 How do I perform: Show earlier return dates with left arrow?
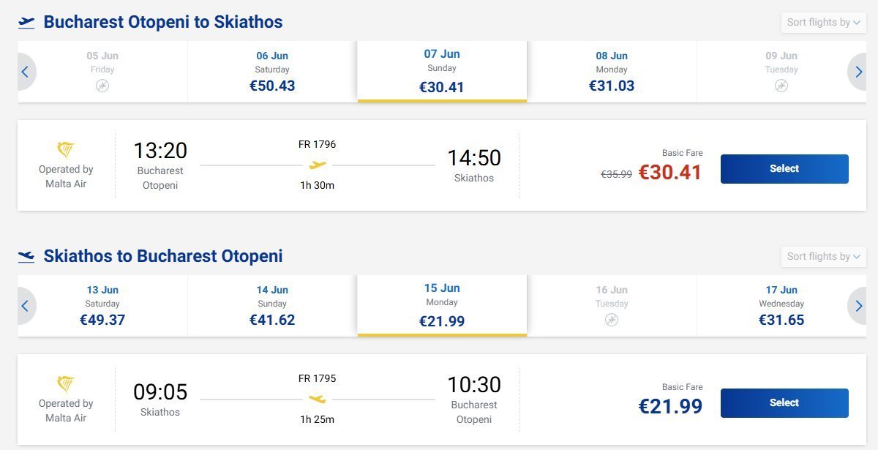point(25,306)
